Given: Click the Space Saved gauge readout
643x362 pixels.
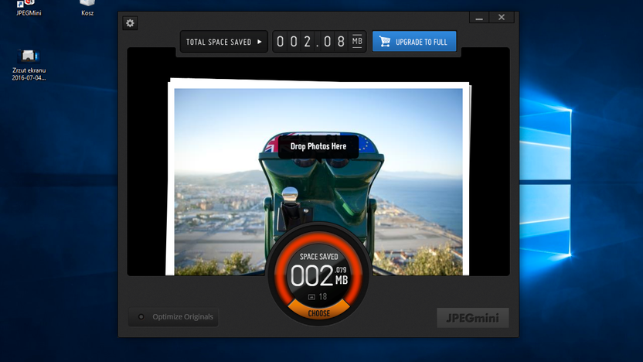Looking at the screenshot, I should [x=319, y=275].
